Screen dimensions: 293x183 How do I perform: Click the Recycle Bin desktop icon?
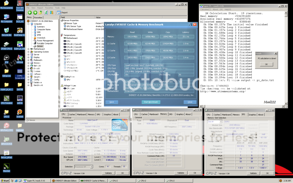click(6, 30)
